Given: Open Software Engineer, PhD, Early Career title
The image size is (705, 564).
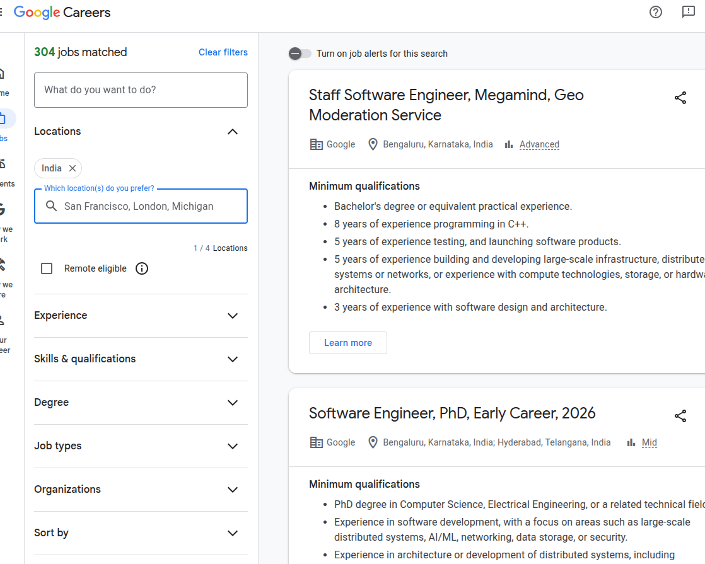Looking at the screenshot, I should click(x=452, y=413).
